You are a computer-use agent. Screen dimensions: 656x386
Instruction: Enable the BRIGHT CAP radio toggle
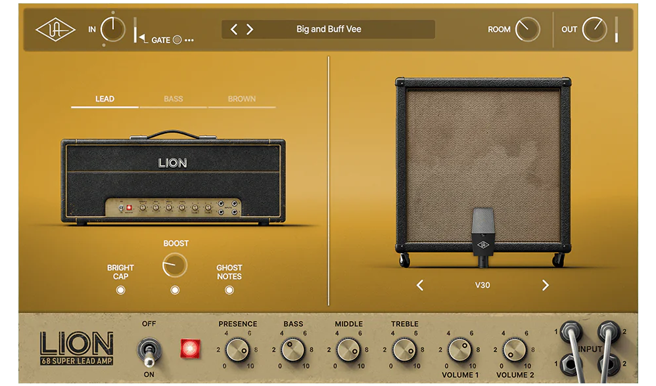pyautogui.click(x=120, y=290)
